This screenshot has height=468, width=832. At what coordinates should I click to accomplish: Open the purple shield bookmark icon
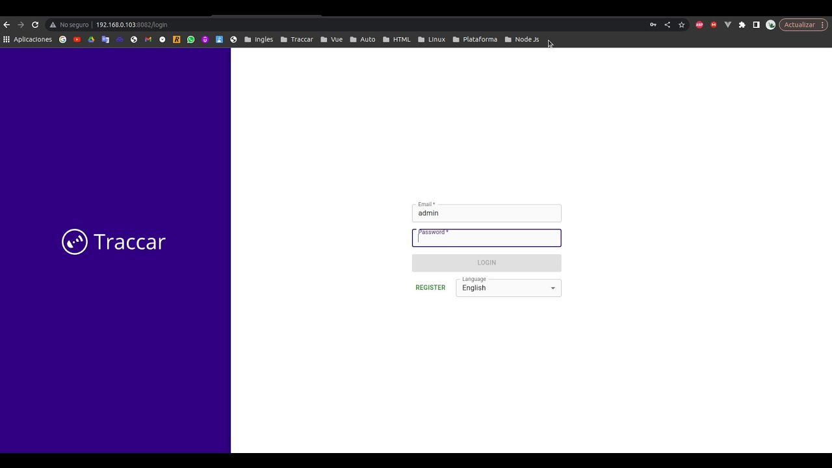click(205, 40)
